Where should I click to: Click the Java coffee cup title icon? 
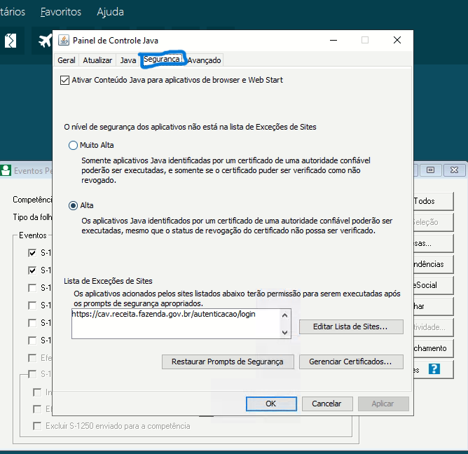(x=64, y=40)
